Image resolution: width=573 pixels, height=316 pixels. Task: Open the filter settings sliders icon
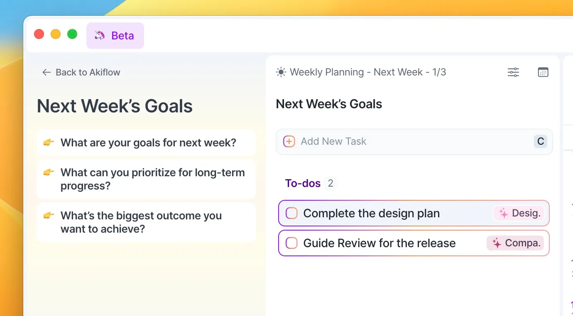pos(513,72)
